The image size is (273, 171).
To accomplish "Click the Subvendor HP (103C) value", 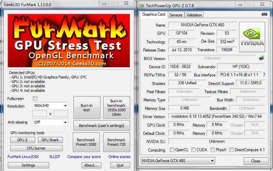I will [x=241, y=67].
